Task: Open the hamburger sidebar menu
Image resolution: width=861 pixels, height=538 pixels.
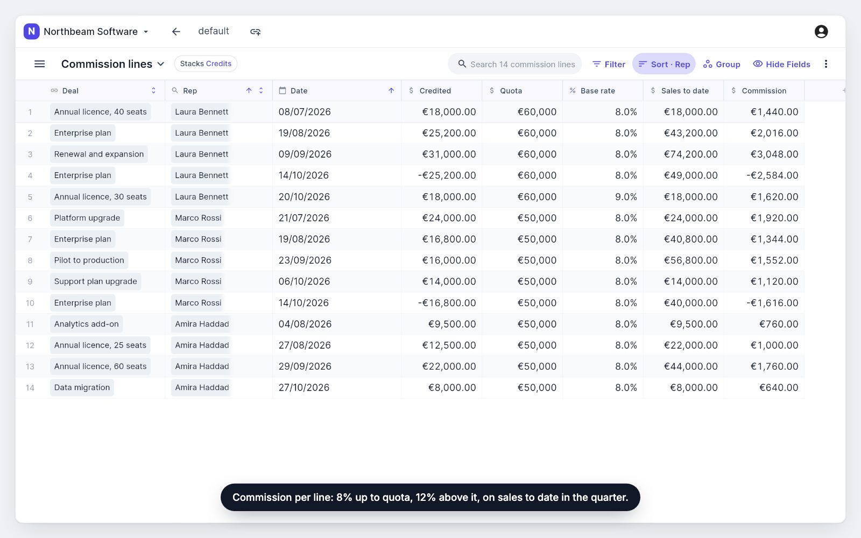Action: (39, 64)
